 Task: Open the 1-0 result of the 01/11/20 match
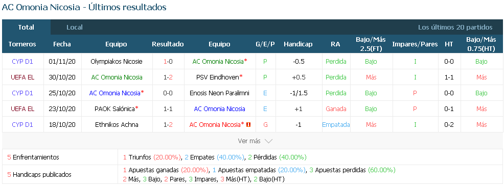(168, 62)
